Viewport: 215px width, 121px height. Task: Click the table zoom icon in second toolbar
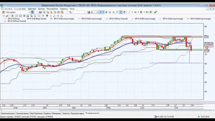click(x=31, y=16)
